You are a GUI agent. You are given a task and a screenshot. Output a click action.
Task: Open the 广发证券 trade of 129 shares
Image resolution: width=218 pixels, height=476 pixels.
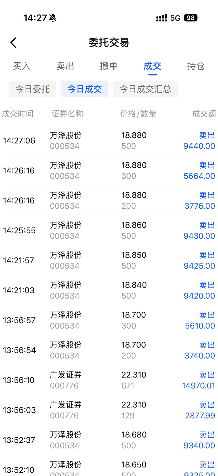pos(109,410)
